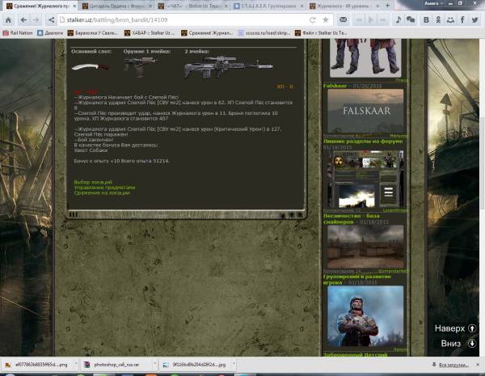Click the knife in the Основной слот
This screenshot has height=376, width=485.
[x=91, y=67]
